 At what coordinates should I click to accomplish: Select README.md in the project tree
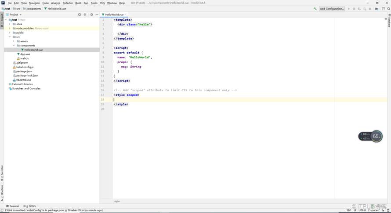pos(24,80)
